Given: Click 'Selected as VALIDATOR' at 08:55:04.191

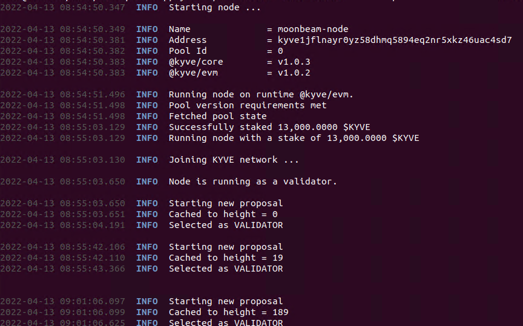Looking at the screenshot, I should click(226, 225).
